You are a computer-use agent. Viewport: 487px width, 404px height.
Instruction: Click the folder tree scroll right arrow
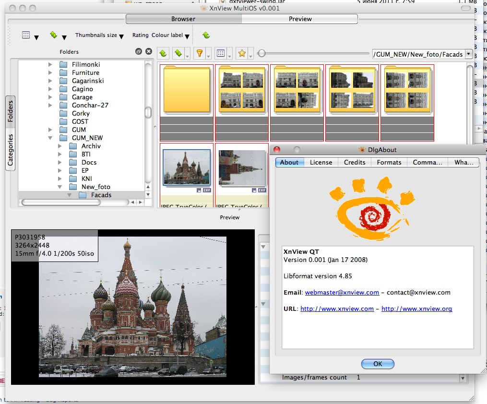[141, 202]
